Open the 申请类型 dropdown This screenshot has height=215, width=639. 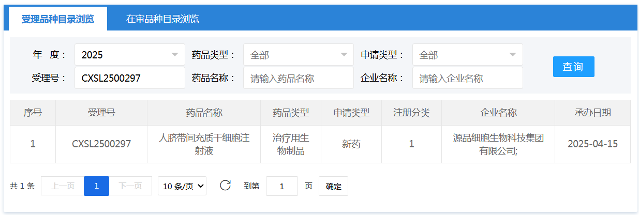tap(468, 55)
